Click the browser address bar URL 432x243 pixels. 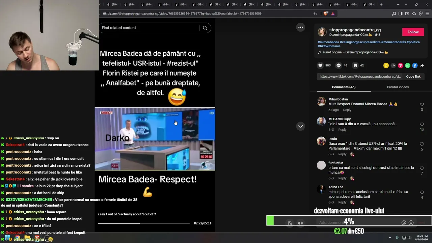(182, 13)
